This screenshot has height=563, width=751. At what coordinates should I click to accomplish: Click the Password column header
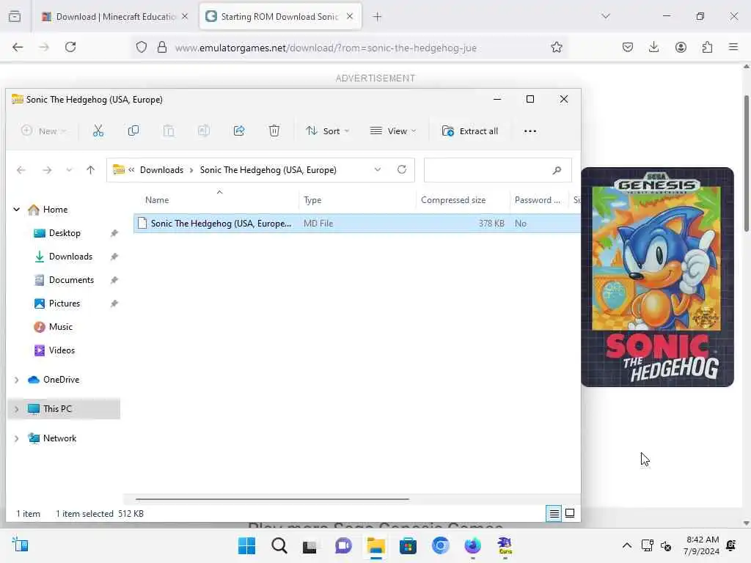[x=538, y=200]
